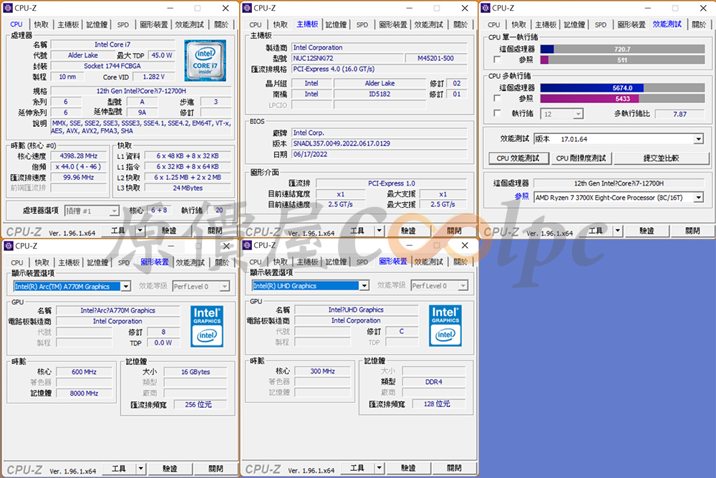Click the 12th Gen Intel Core i7-12700H specification field
Viewport: 716px width, 478px height.
[141, 91]
